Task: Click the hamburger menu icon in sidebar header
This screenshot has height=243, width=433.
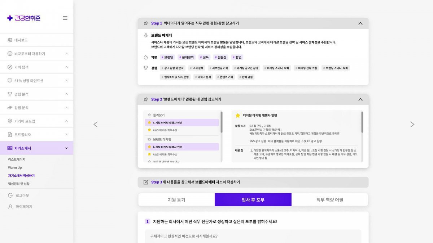Action: (65, 18)
